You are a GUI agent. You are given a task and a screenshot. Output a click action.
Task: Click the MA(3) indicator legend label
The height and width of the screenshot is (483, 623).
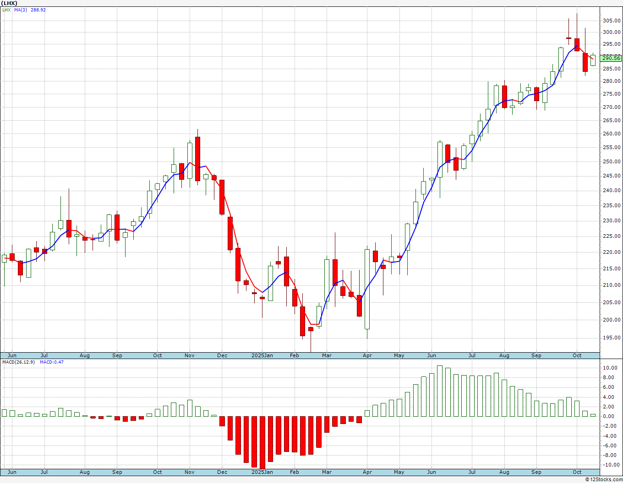(21, 10)
